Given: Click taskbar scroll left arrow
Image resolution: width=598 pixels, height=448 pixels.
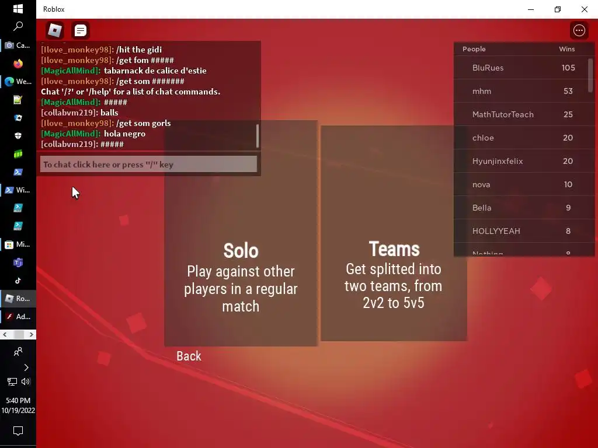Looking at the screenshot, I should point(5,334).
